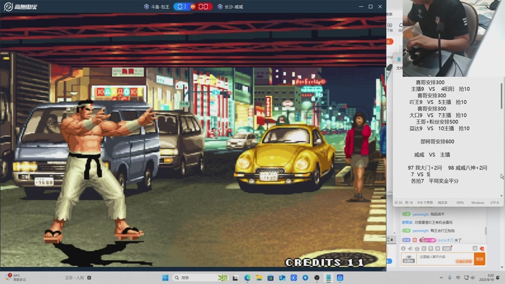Click 行 20, 列 18 position in status bar
The width and height of the screenshot is (505, 284).
point(403,203)
